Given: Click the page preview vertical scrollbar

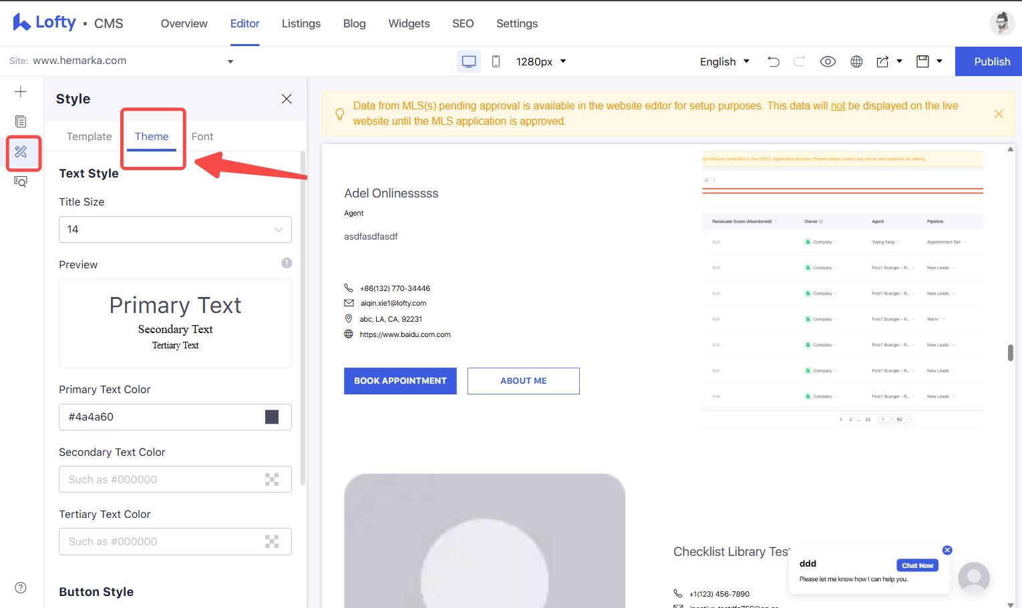Looking at the screenshot, I should click(x=1010, y=352).
